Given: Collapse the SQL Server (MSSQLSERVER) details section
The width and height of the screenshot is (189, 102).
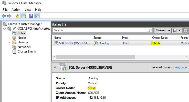Looking at the screenshot, I should click(x=55, y=67).
